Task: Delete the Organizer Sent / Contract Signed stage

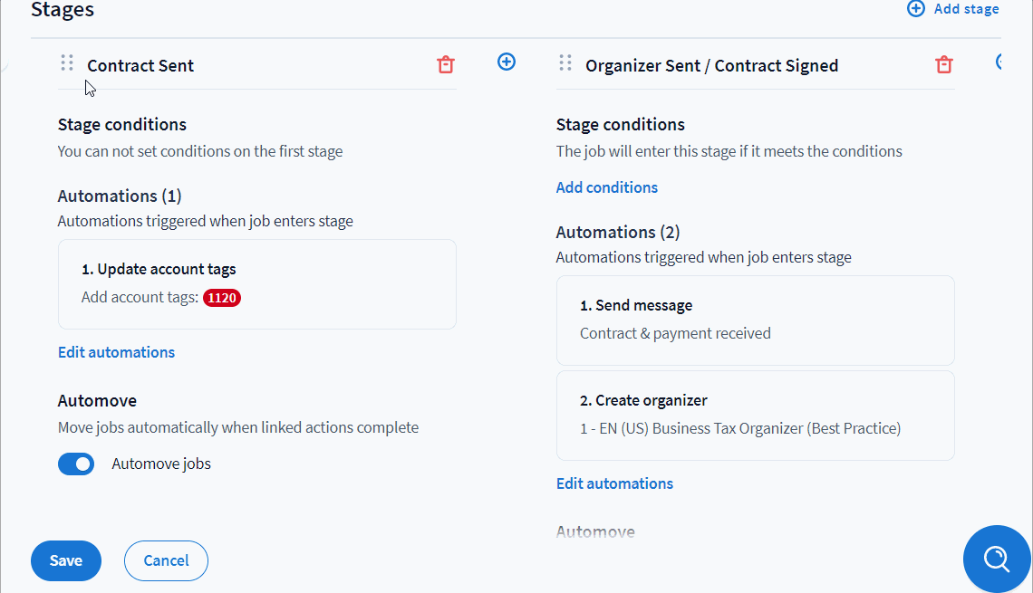Action: [x=944, y=64]
